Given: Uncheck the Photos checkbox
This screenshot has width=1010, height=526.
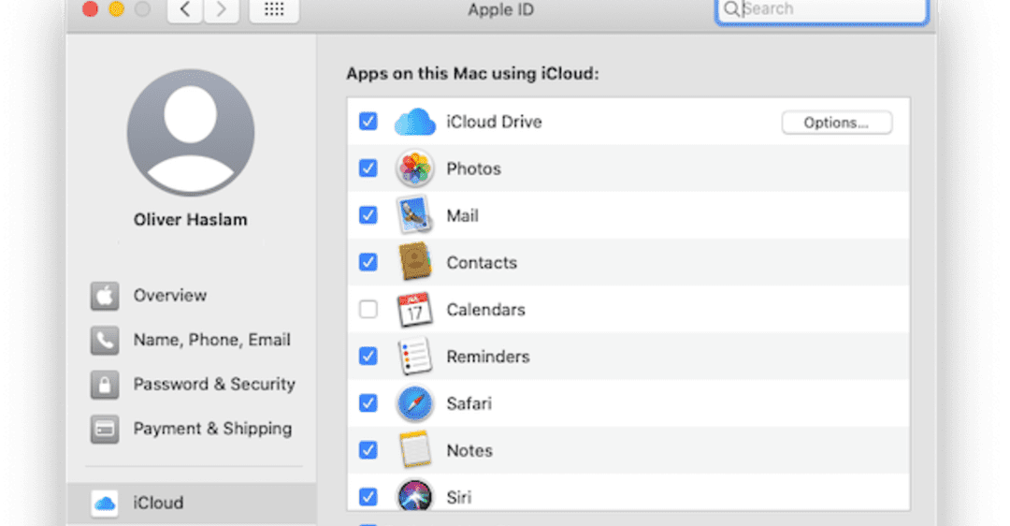Looking at the screenshot, I should pyautogui.click(x=368, y=168).
